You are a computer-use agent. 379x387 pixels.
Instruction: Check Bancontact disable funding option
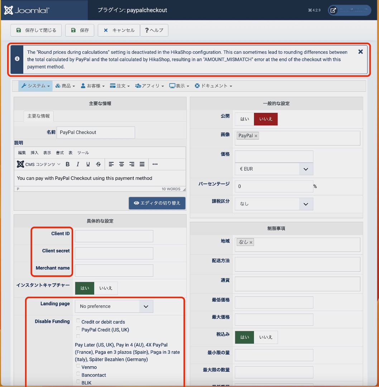[x=78, y=374]
